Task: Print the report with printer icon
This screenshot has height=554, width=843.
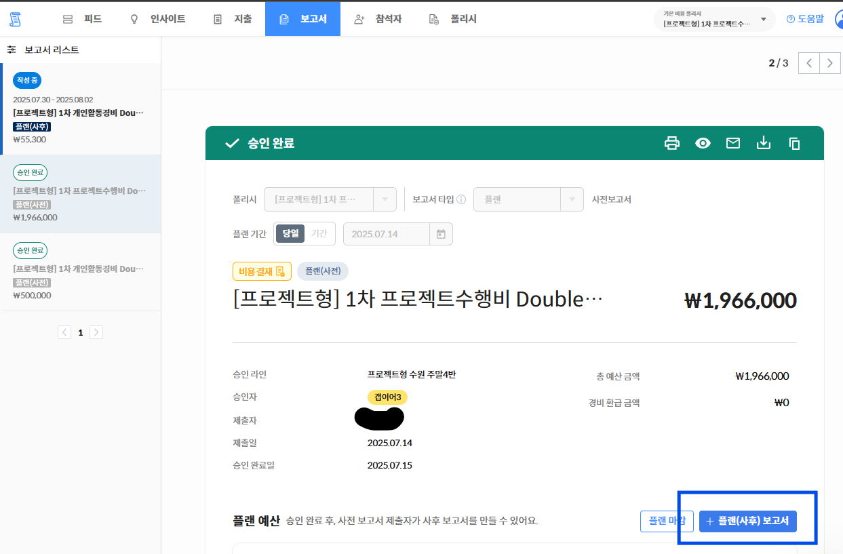Action: point(671,143)
